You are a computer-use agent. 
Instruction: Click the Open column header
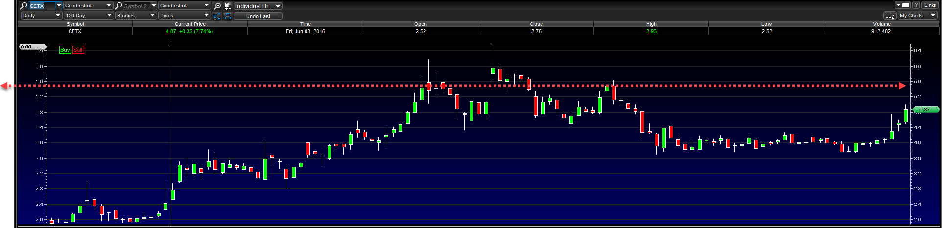tap(421, 24)
